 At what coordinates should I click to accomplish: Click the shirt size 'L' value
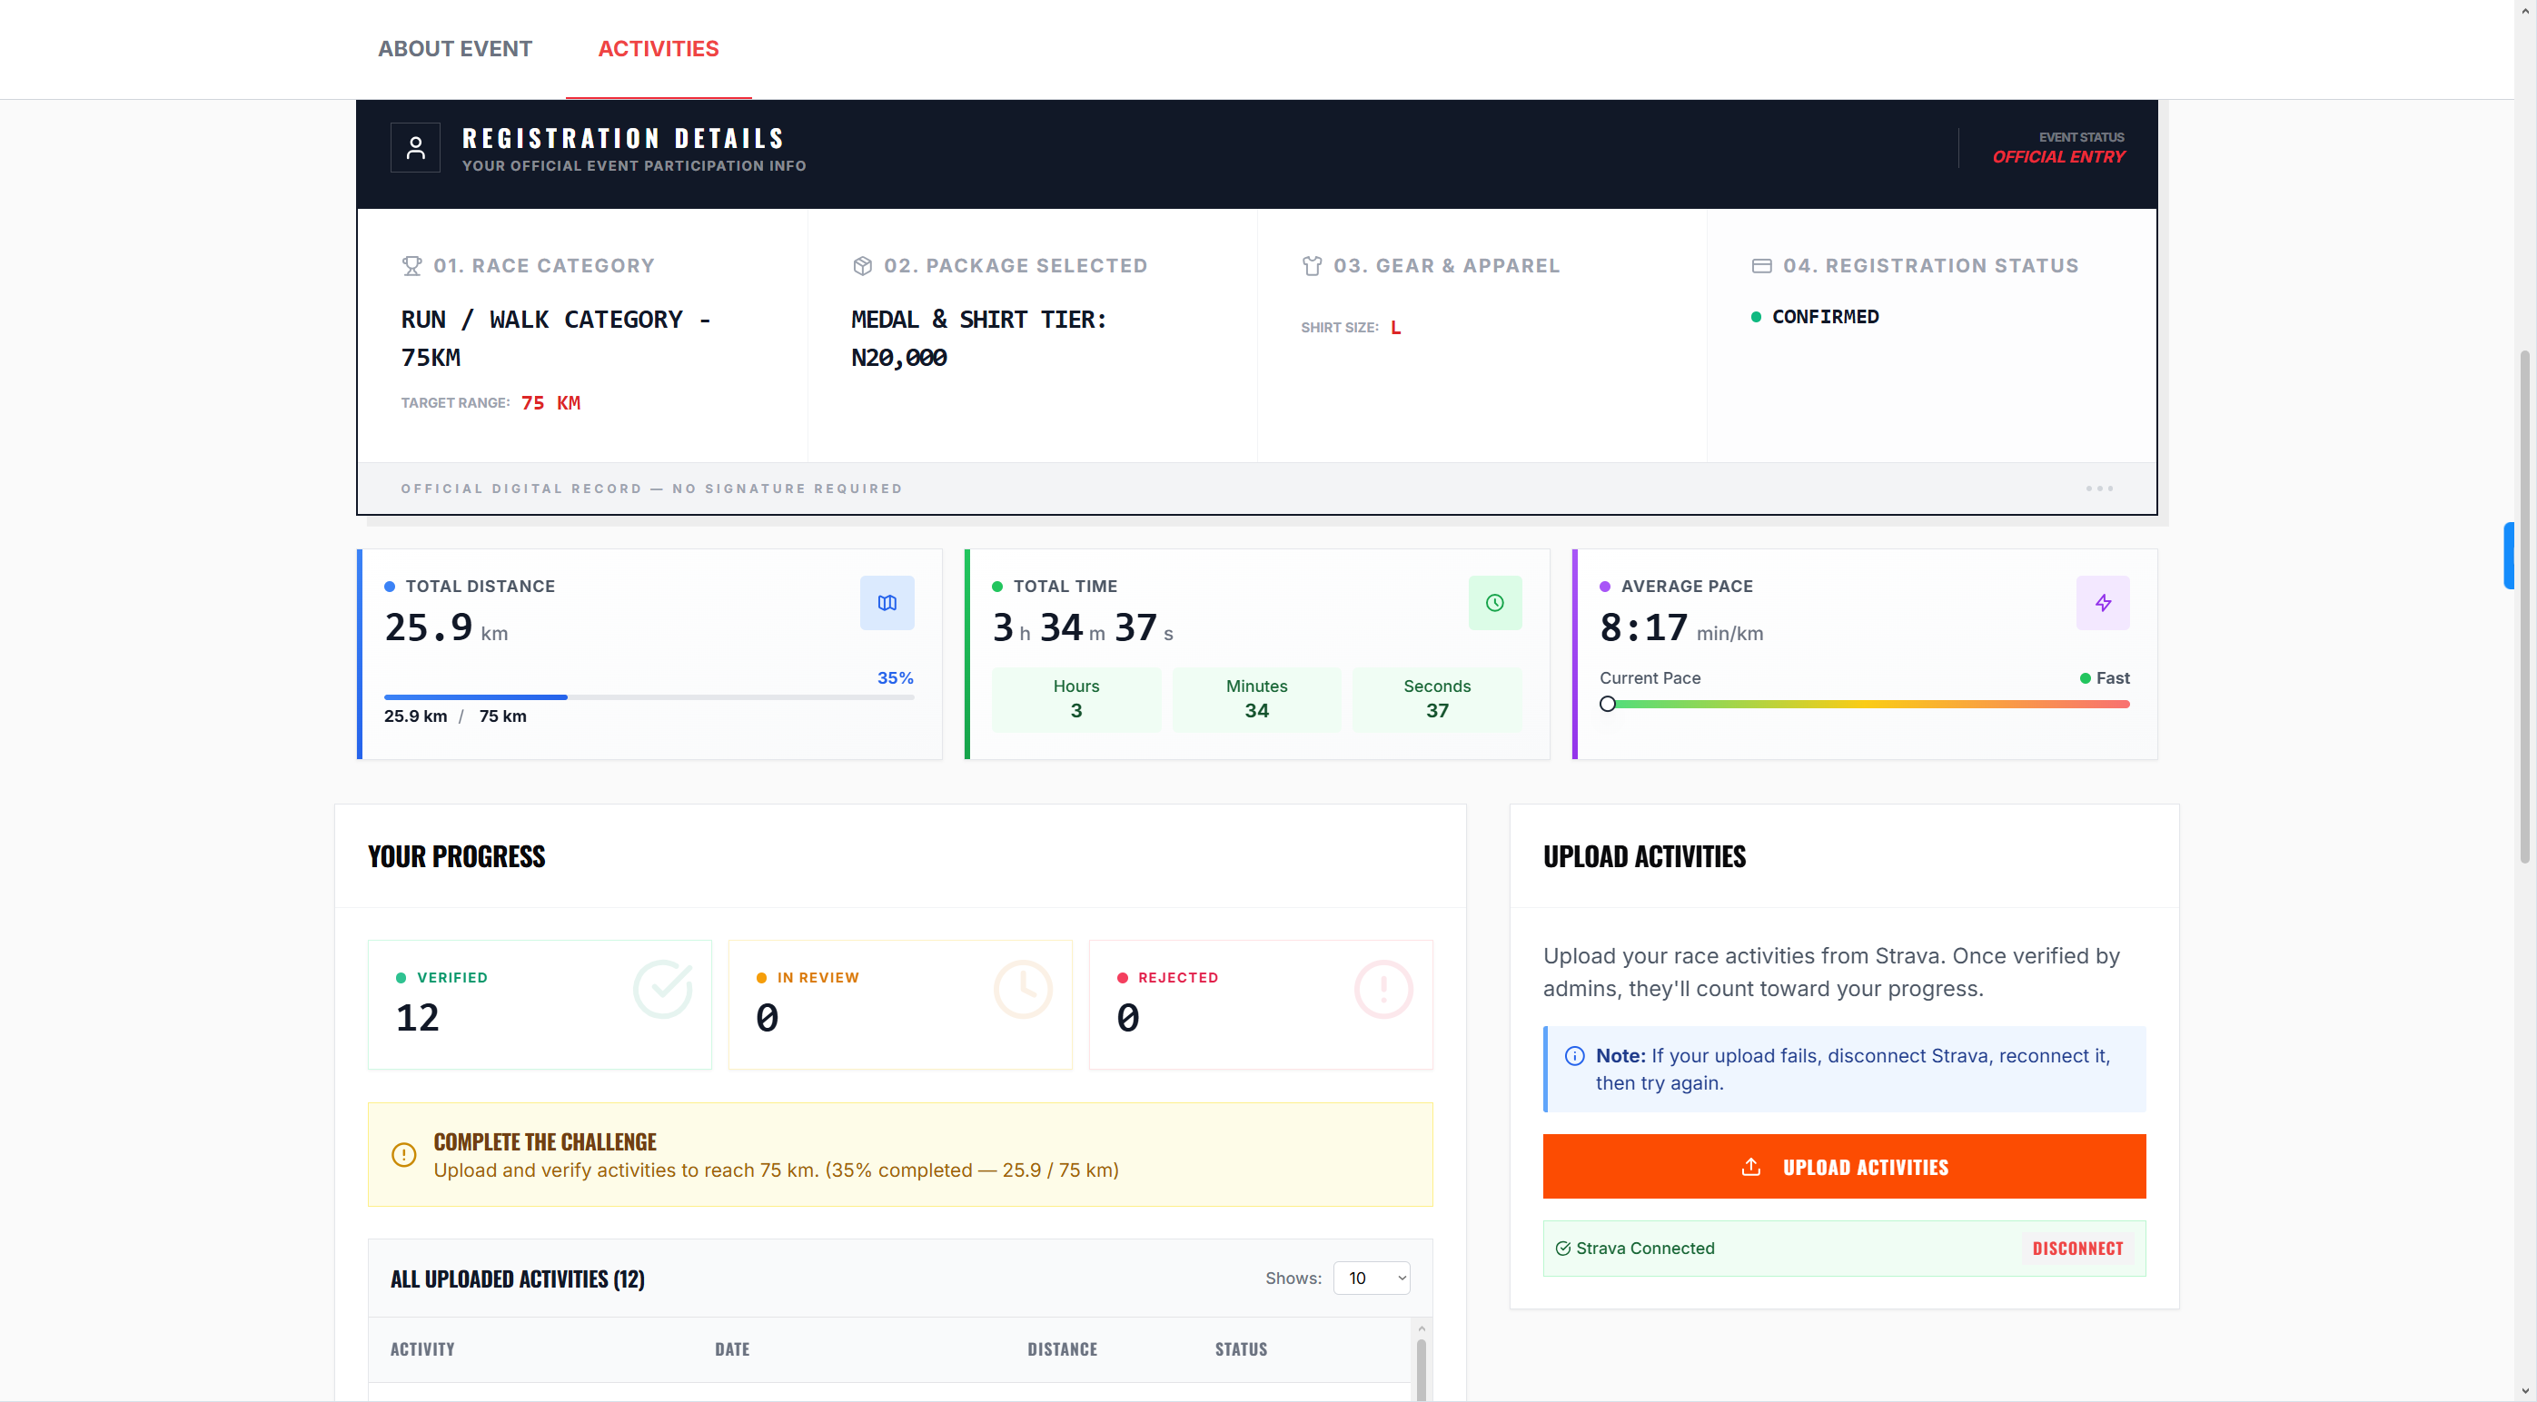tap(1395, 327)
